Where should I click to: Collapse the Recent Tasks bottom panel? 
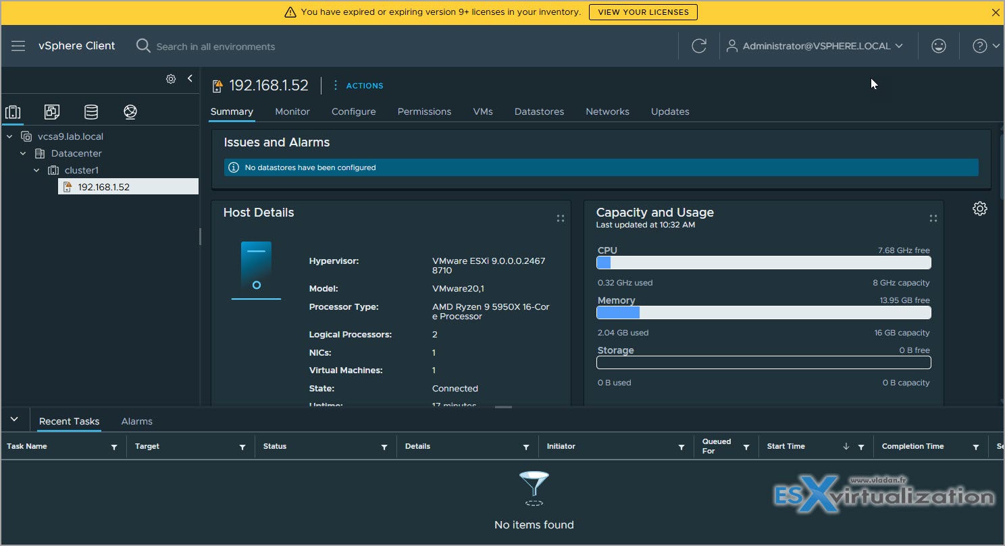[14, 420]
